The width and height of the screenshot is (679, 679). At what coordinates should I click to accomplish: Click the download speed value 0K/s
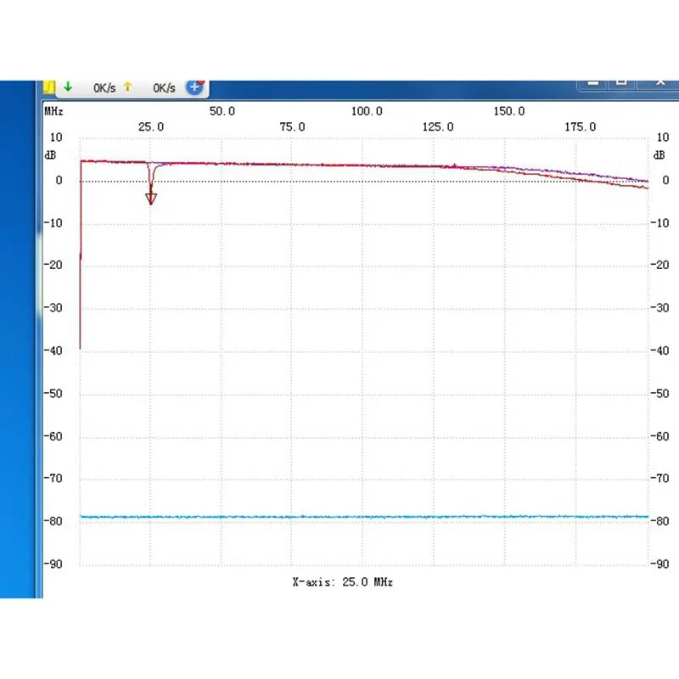104,88
